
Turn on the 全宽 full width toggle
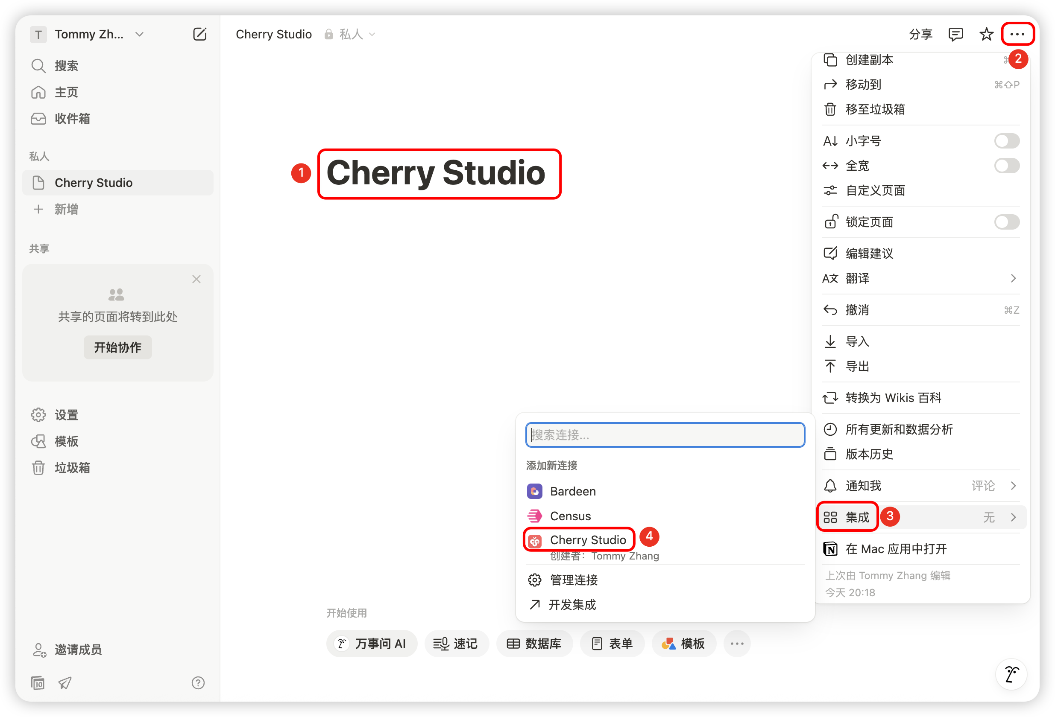pos(1006,166)
